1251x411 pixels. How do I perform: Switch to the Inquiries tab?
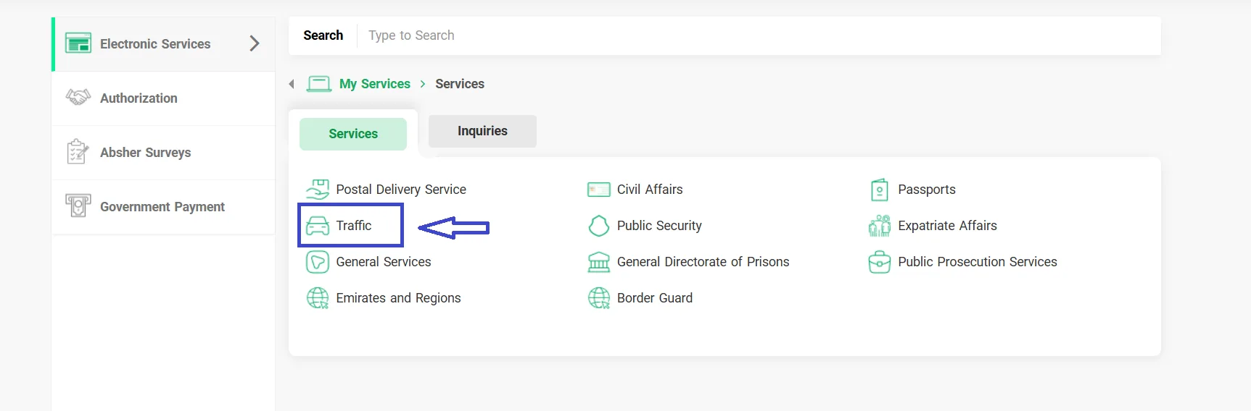(x=482, y=131)
